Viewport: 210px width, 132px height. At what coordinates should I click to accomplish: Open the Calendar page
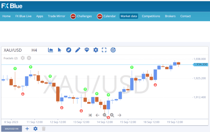110,16
